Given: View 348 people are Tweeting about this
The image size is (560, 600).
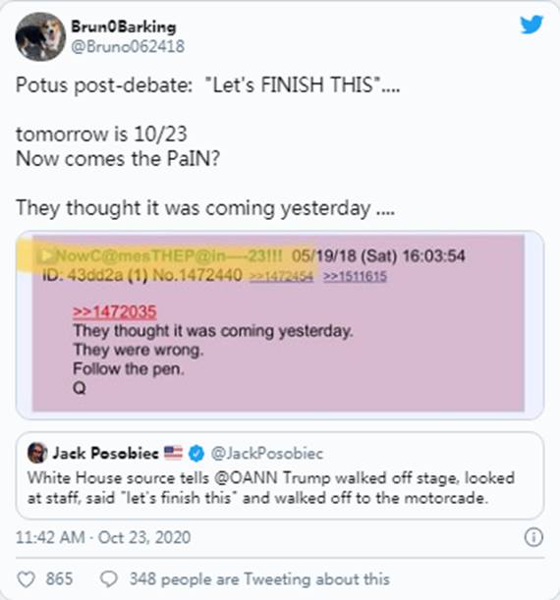Looking at the screenshot, I should pos(259,579).
